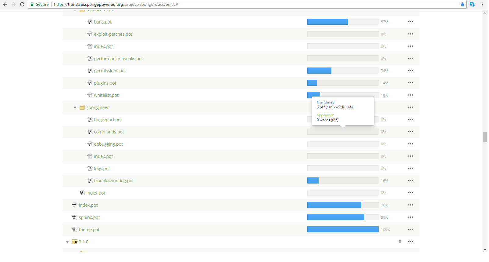The width and height of the screenshot is (489, 262).
Task: Click the sphinx.pot 80% progress bar
Action: click(343, 217)
